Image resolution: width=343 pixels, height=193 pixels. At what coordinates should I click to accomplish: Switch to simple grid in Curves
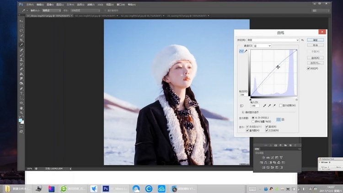pyautogui.click(x=279, y=119)
